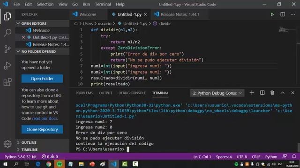
Task: Click Ln 7, Col 1 in status bar
Action: click(202, 157)
